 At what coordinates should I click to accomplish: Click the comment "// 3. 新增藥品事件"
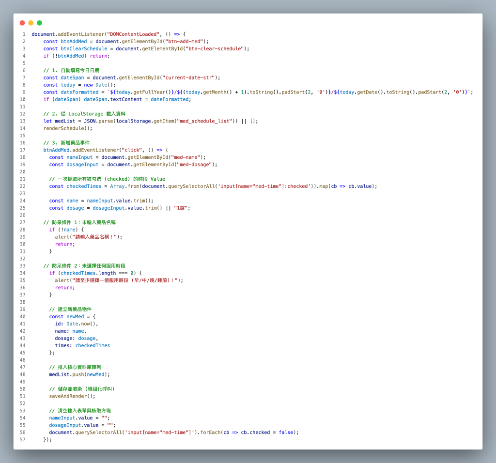click(x=66, y=143)
